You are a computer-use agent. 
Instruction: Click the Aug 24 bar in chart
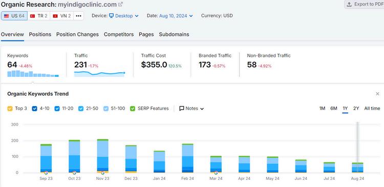click(x=357, y=168)
